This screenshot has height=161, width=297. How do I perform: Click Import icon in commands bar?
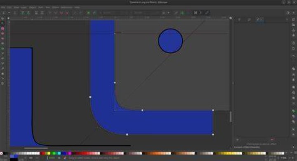click(x=293, y=43)
